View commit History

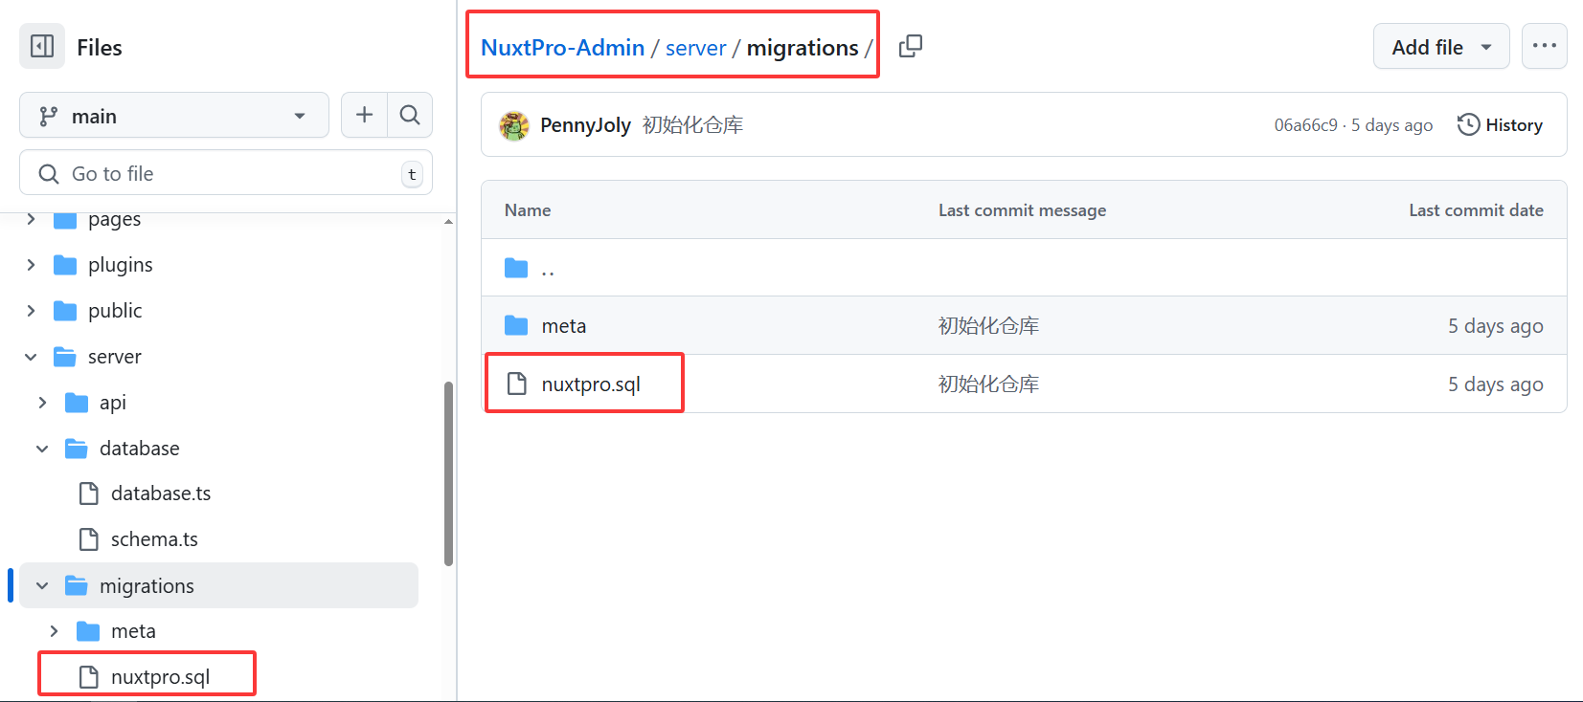pyautogui.click(x=1500, y=125)
